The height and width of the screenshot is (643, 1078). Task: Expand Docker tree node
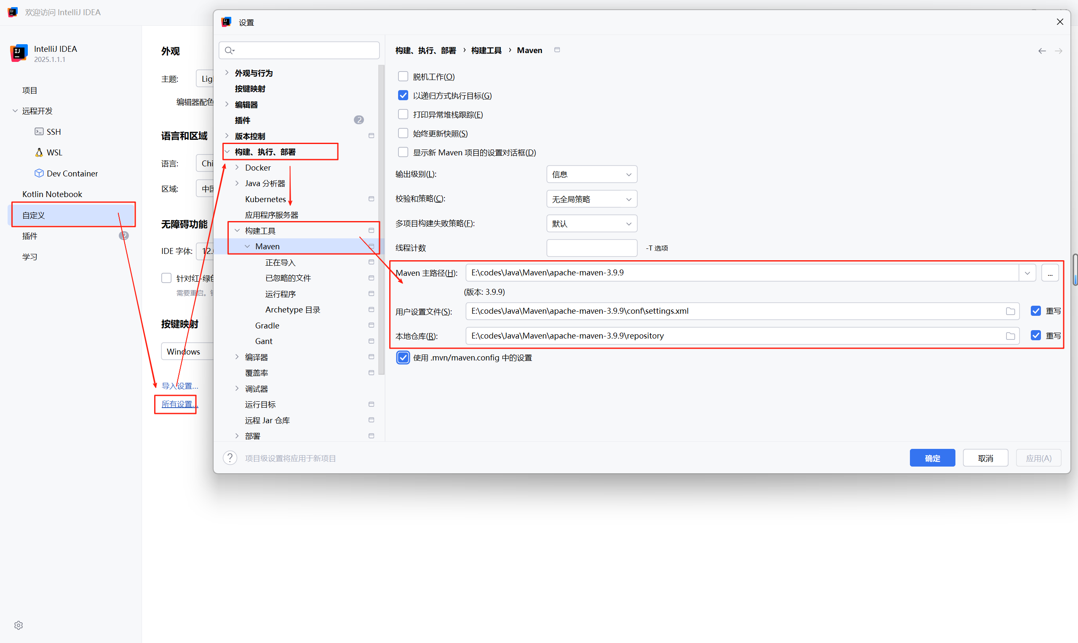click(237, 167)
